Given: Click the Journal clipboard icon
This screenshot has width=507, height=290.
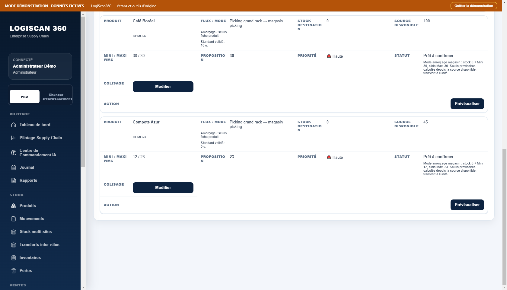Looking at the screenshot, I should pos(14,167).
